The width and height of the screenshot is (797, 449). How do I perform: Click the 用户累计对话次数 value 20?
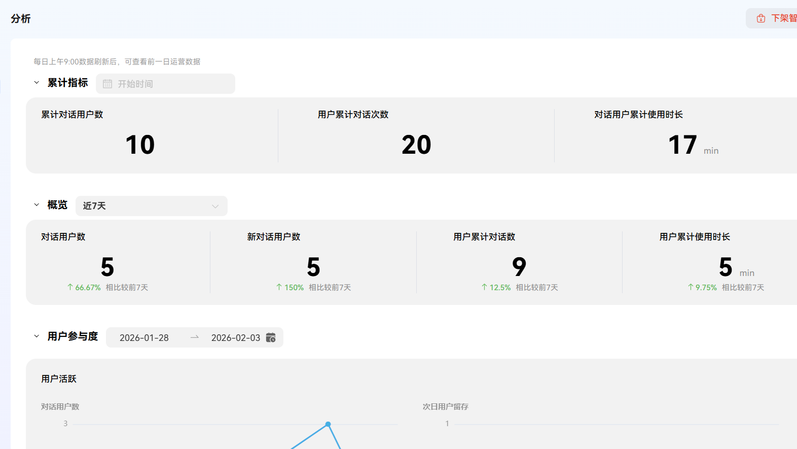click(x=416, y=145)
